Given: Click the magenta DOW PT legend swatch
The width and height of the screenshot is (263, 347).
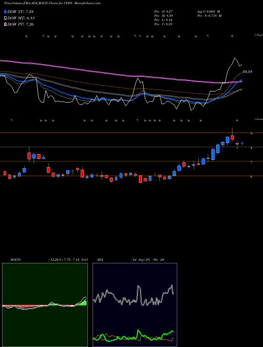Looking at the screenshot, I should click(6, 25).
